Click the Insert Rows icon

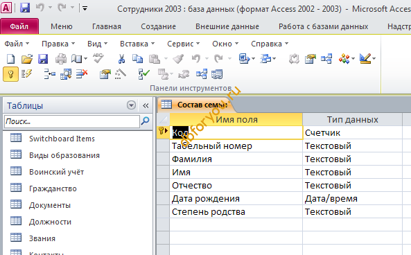50,74
